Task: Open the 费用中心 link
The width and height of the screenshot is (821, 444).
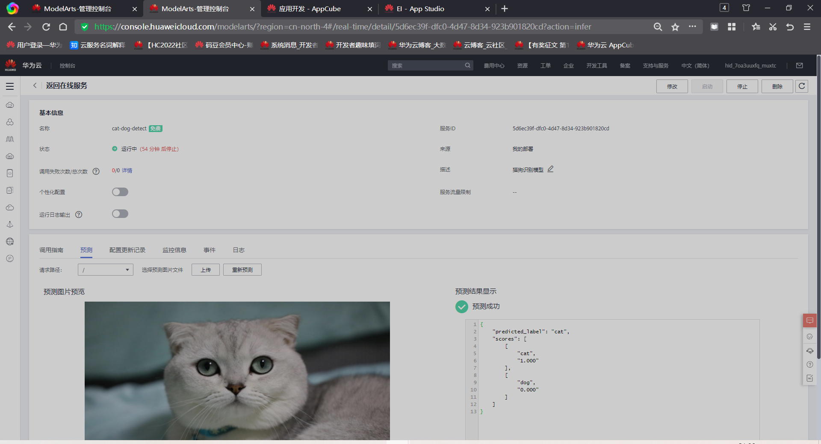Action: pyautogui.click(x=494, y=65)
